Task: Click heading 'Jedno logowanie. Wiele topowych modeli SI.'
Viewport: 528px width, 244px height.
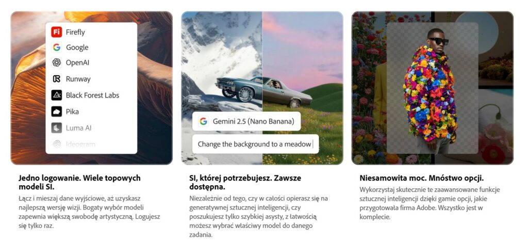Action: tap(80, 182)
